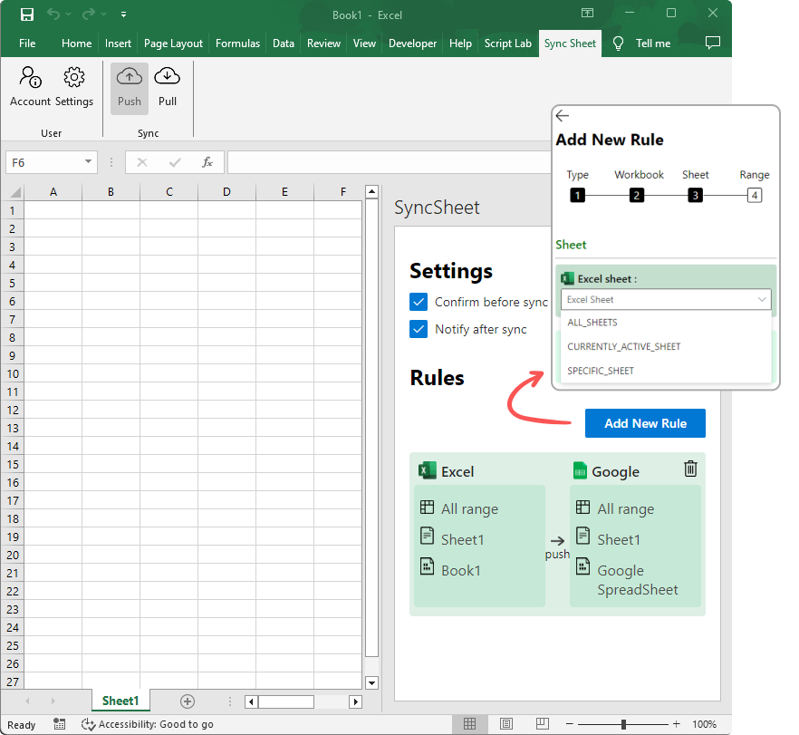Select the Sync Sheet tab

(x=570, y=44)
